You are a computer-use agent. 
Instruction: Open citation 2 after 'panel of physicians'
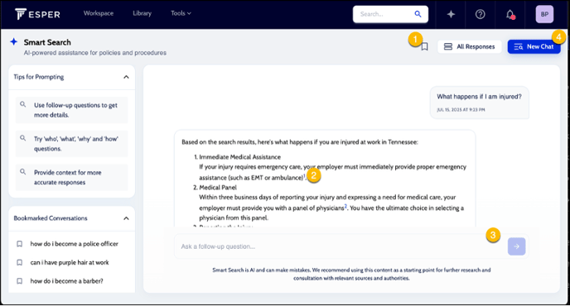tap(345, 207)
